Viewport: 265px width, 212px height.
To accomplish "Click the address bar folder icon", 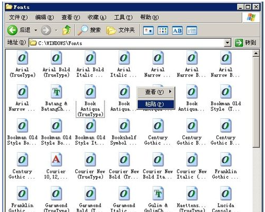I will (33, 43).
